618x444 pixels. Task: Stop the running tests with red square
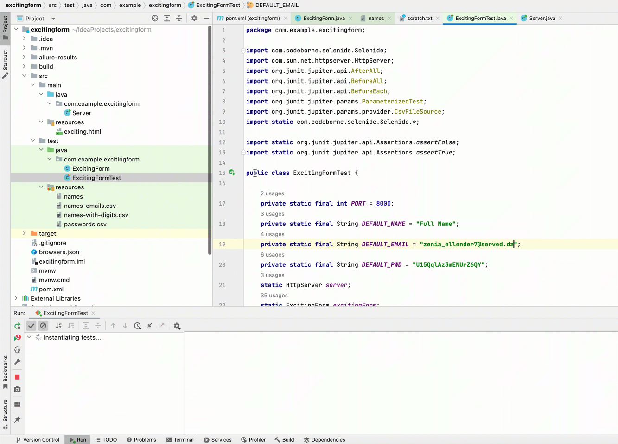click(17, 377)
